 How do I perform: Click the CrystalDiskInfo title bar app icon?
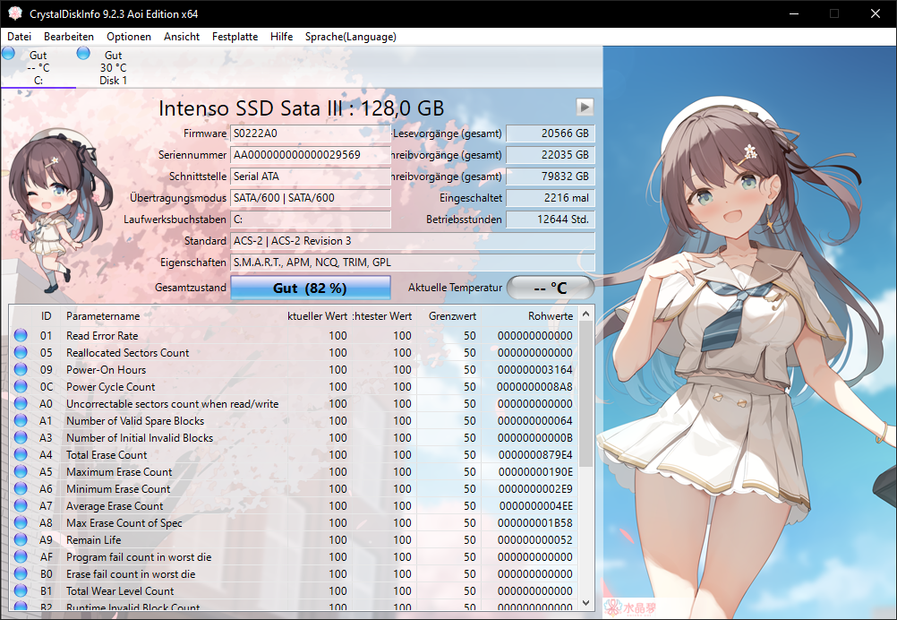15,13
